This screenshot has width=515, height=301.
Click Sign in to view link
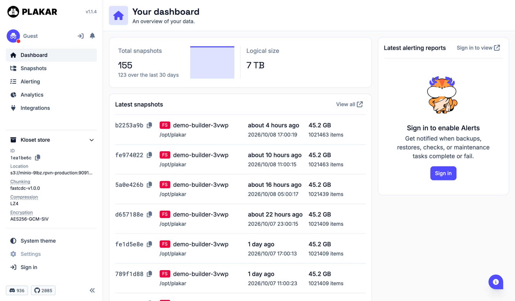tap(478, 48)
